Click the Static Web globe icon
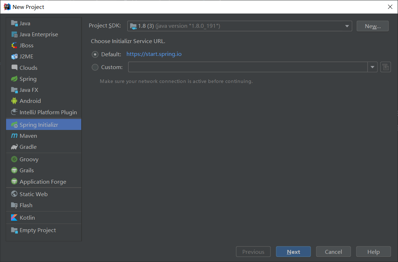The image size is (398, 262). (x=14, y=194)
